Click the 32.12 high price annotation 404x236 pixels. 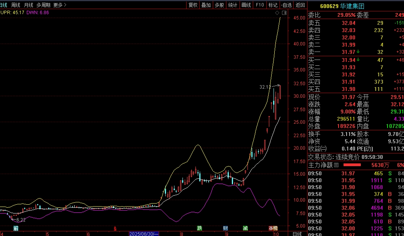pos(265,87)
